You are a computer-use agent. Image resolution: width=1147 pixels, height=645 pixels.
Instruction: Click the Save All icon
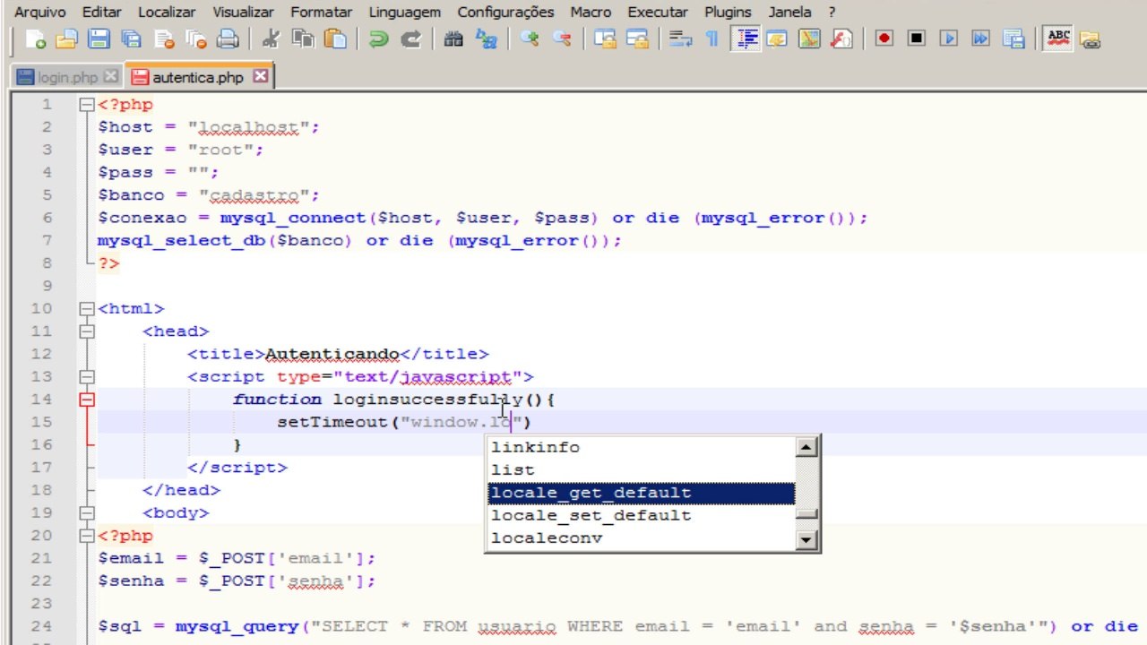(131, 39)
